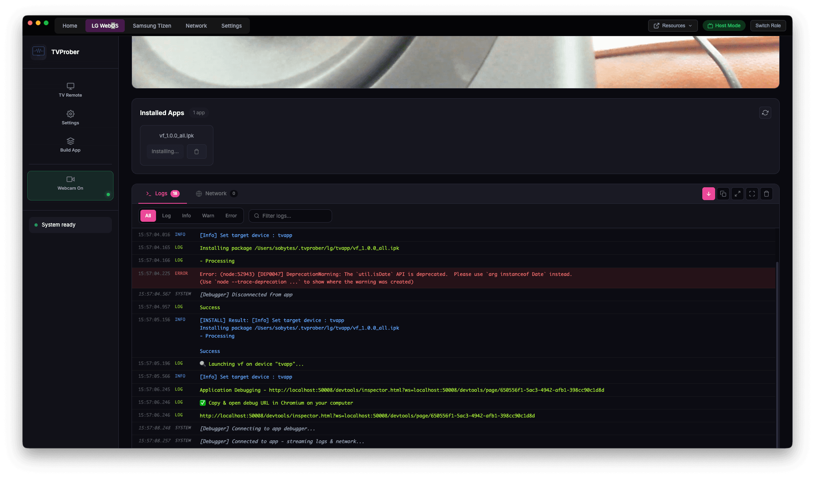
Task: Enter fullscreen logs view via fullscreen icon
Action: point(752,194)
